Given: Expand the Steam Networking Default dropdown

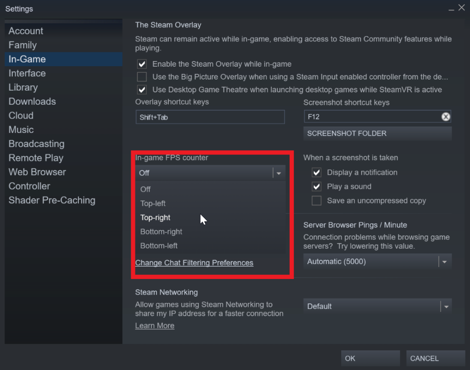Looking at the screenshot, I should tap(443, 306).
